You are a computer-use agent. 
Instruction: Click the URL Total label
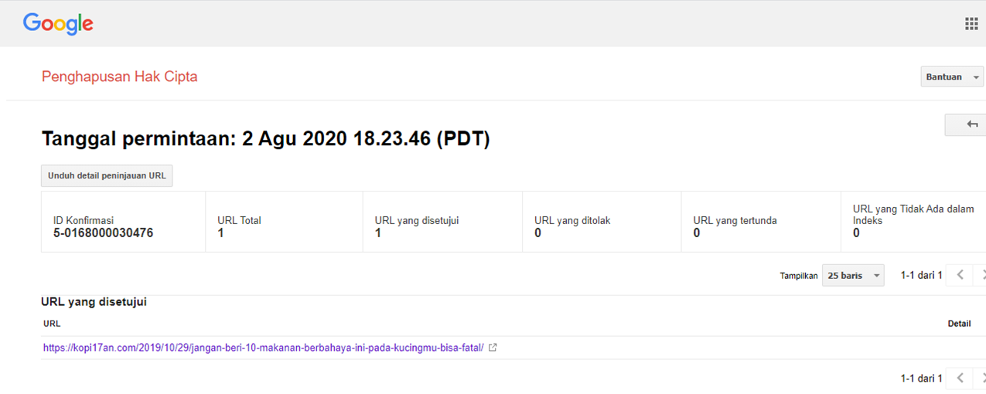[x=239, y=220]
